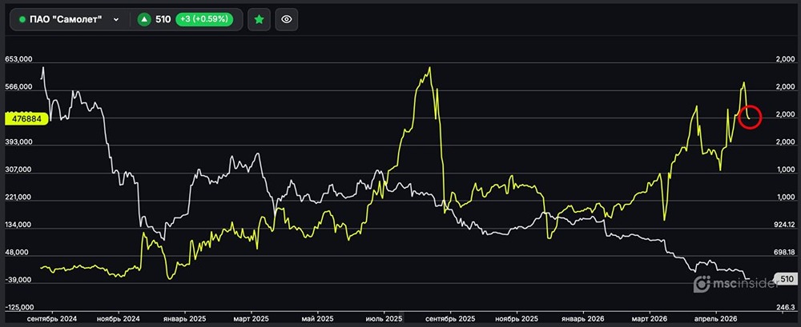801x327 pixels.
Task: Click the сентябрь 2024 date label
Action: coord(52,318)
